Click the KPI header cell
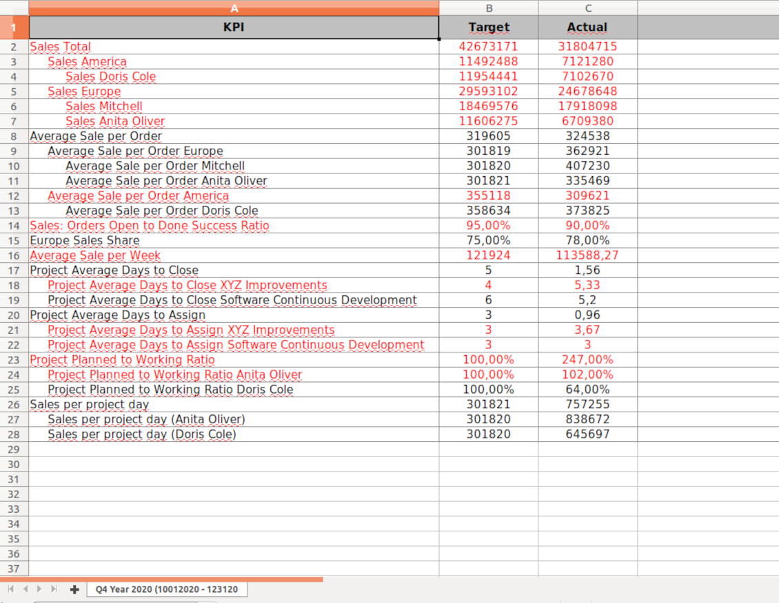The height and width of the screenshot is (603, 779). (234, 28)
